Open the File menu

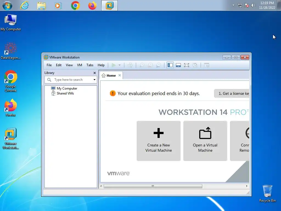49,65
